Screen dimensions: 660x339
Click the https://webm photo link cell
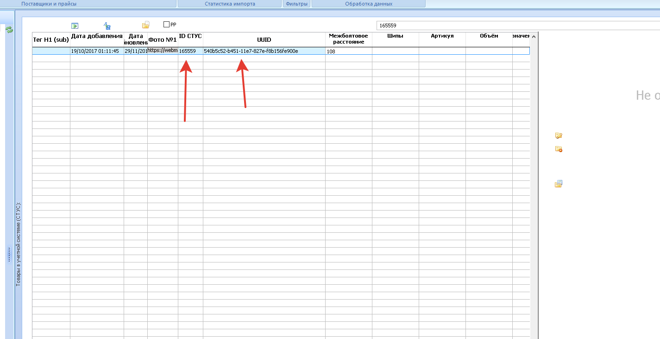(163, 51)
